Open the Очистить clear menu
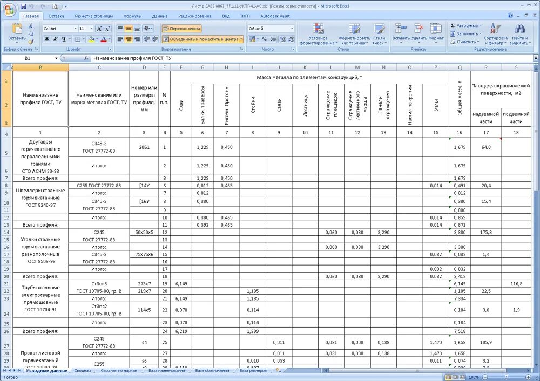540x381 pixels. click(465, 42)
